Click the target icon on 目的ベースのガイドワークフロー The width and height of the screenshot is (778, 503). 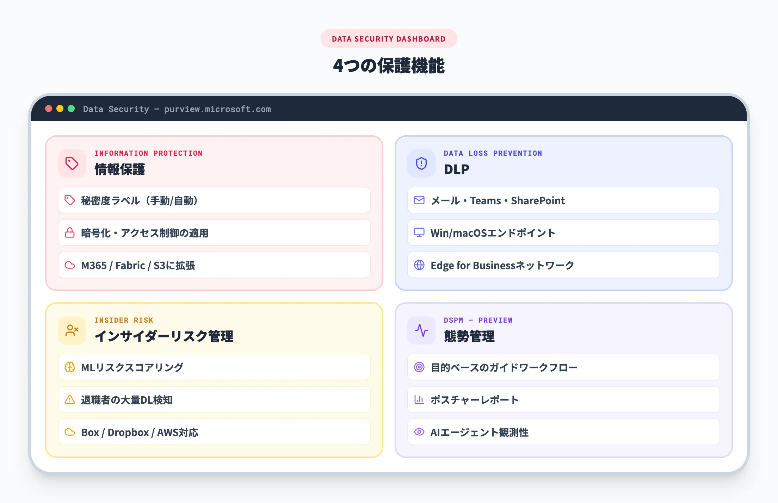[419, 367]
